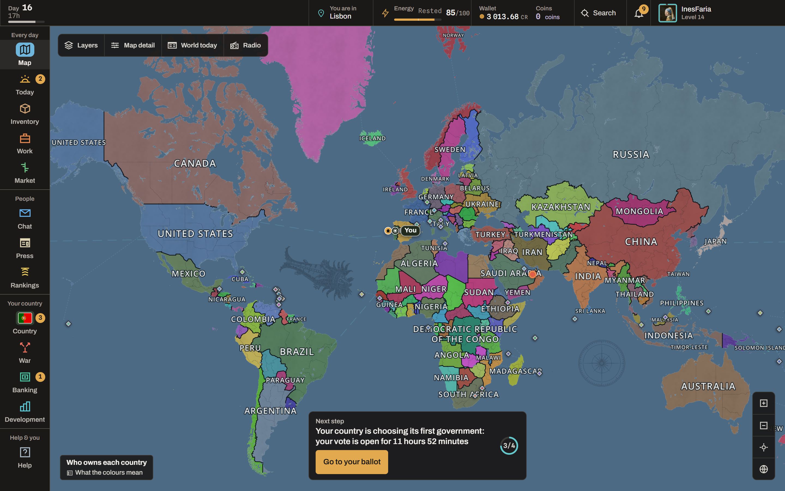785x491 pixels.
Task: Select the KAZAKHSTAN country label
Action: click(560, 207)
